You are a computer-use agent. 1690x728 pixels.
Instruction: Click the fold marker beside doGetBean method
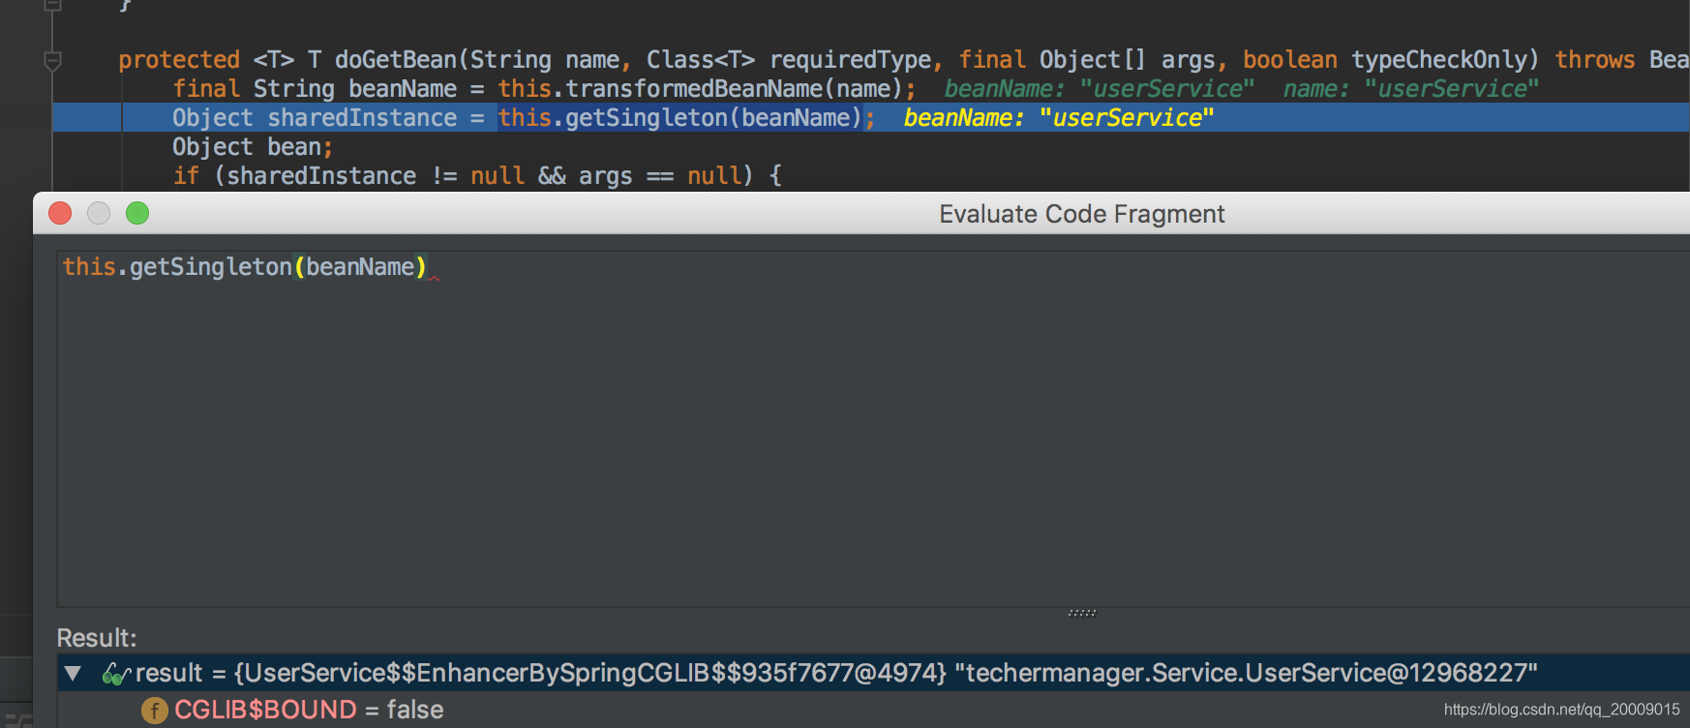[53, 61]
